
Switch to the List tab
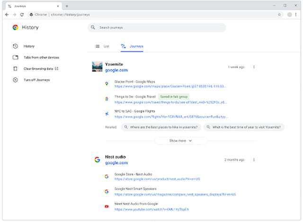[102, 46]
